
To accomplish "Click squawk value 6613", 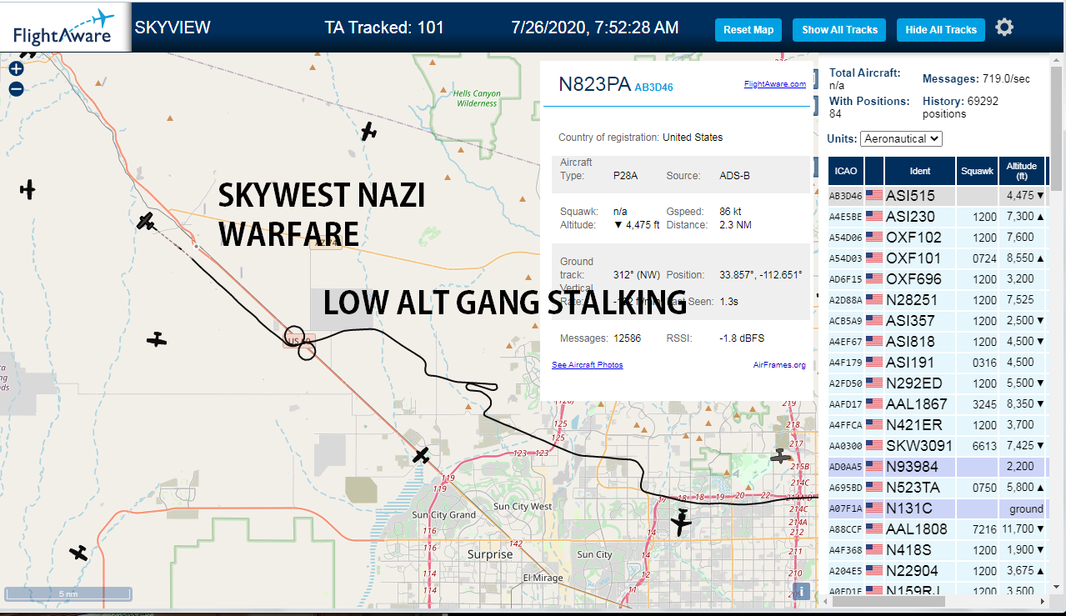I will coord(983,446).
